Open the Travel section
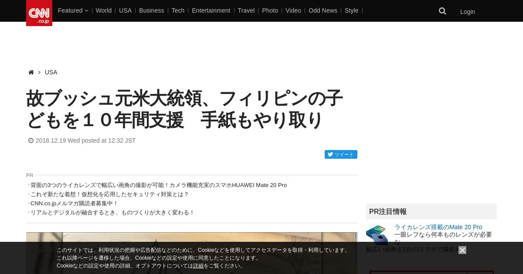Image resolution: width=523 pixels, height=274 pixels. (x=246, y=10)
